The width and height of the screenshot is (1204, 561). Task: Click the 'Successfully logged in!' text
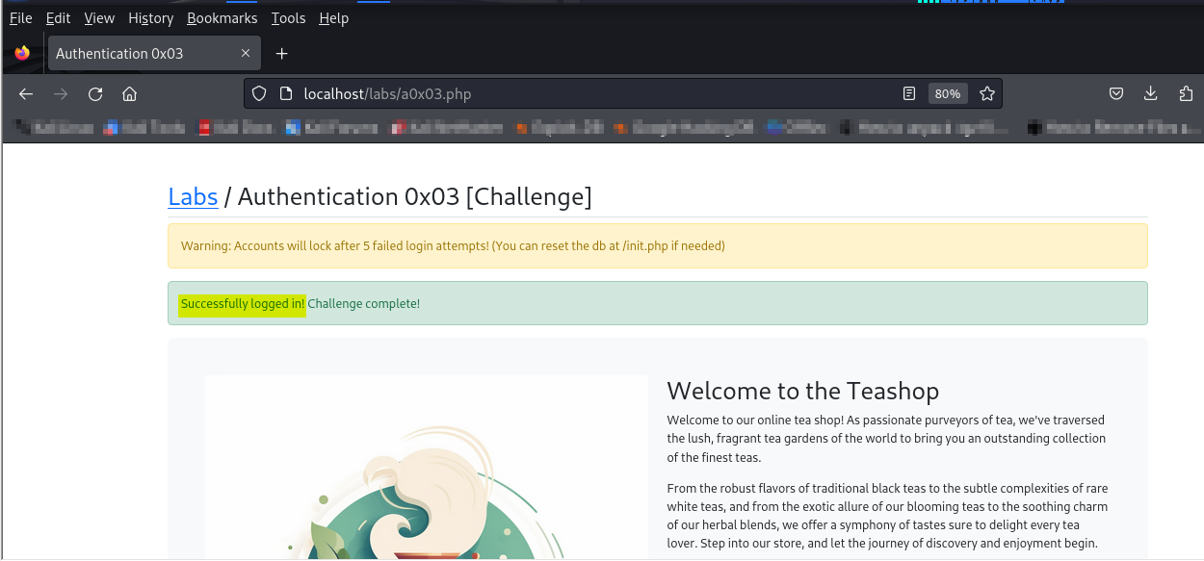click(x=243, y=303)
